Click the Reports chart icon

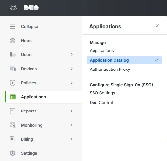pos(13,111)
